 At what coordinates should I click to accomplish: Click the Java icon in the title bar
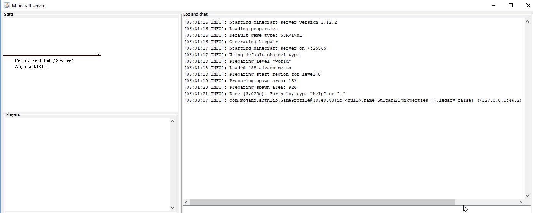pos(7,5)
